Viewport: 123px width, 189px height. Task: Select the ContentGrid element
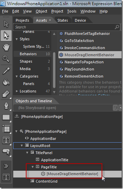click(x=47, y=181)
